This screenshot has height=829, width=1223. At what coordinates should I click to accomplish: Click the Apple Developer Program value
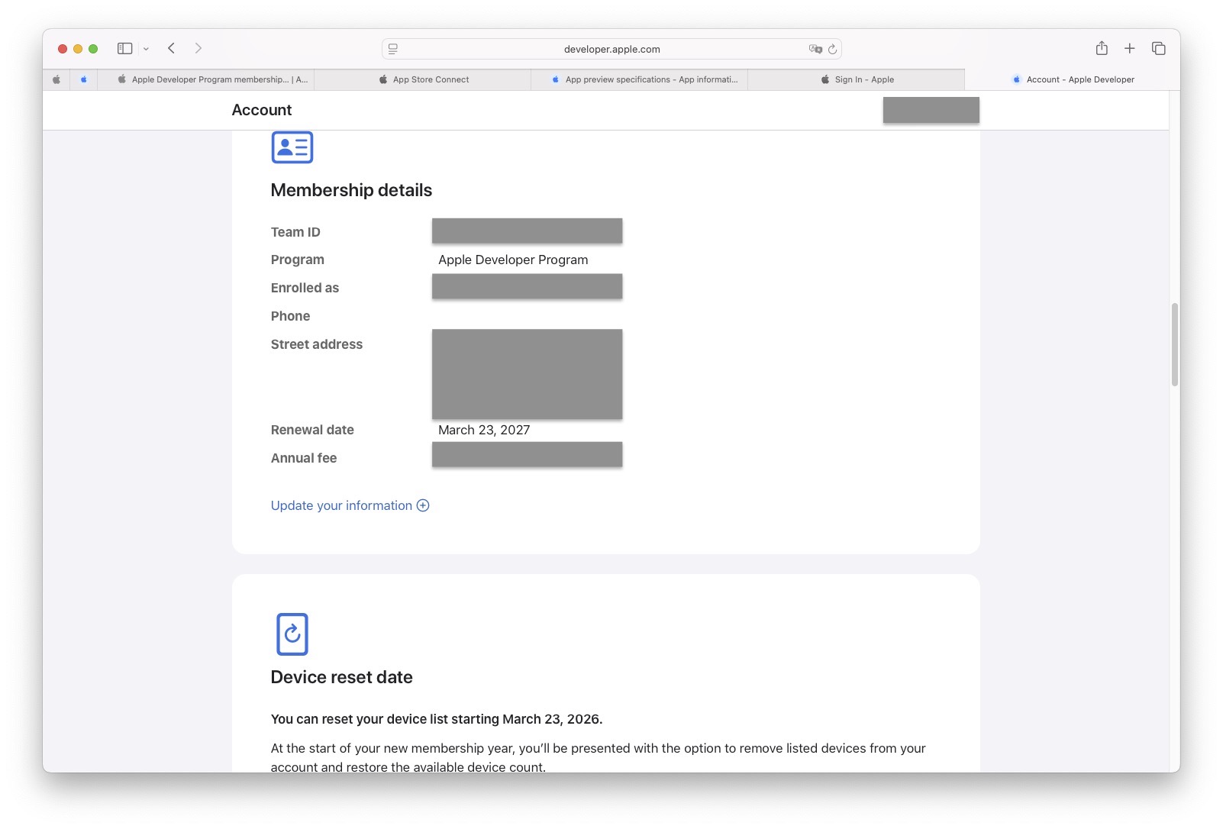[x=513, y=260]
